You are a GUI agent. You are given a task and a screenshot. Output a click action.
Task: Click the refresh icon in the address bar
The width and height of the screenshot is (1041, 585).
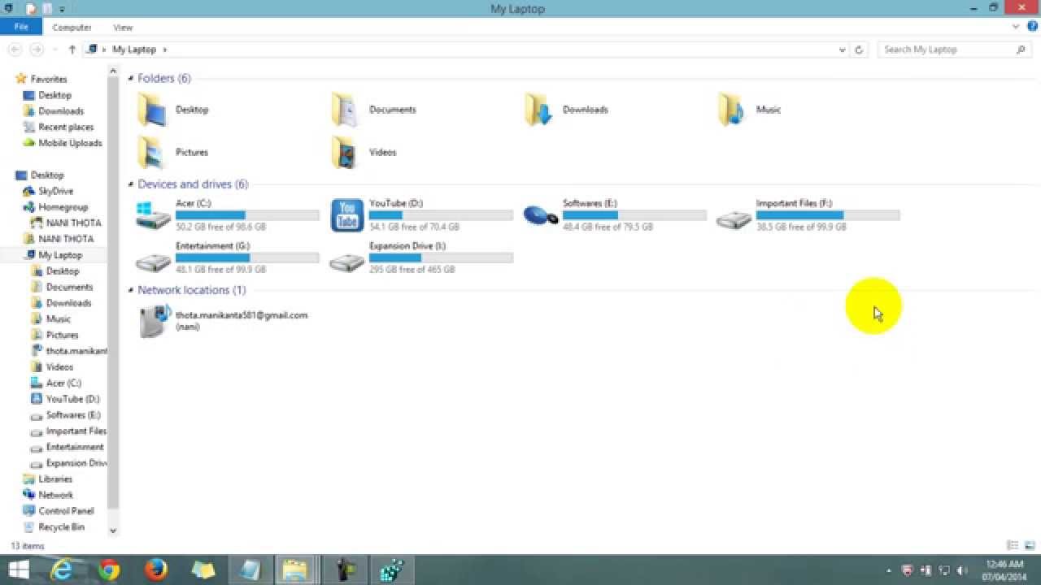coord(859,50)
